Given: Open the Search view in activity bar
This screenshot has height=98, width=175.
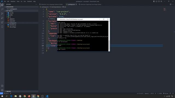Looking at the screenshot, I should pyautogui.click(x=2, y=9).
